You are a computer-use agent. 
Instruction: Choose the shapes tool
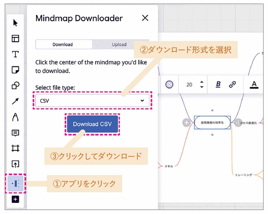coord(16,86)
